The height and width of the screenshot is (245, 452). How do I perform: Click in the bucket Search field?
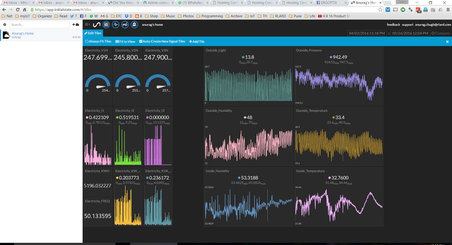[x=38, y=24]
